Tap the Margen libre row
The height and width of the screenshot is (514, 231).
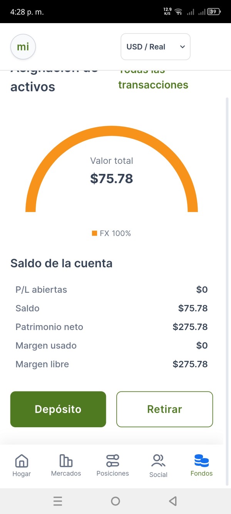click(112, 364)
